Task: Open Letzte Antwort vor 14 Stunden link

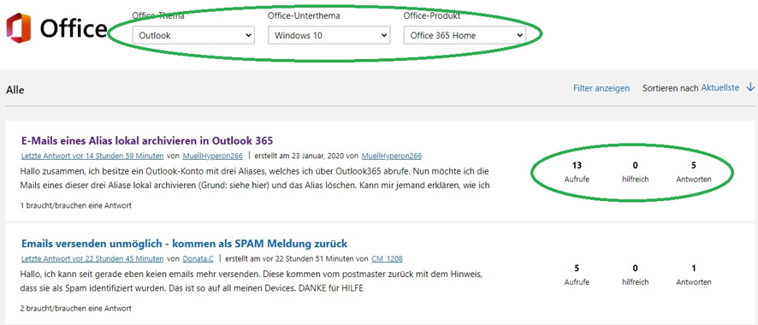Action: (x=92, y=156)
